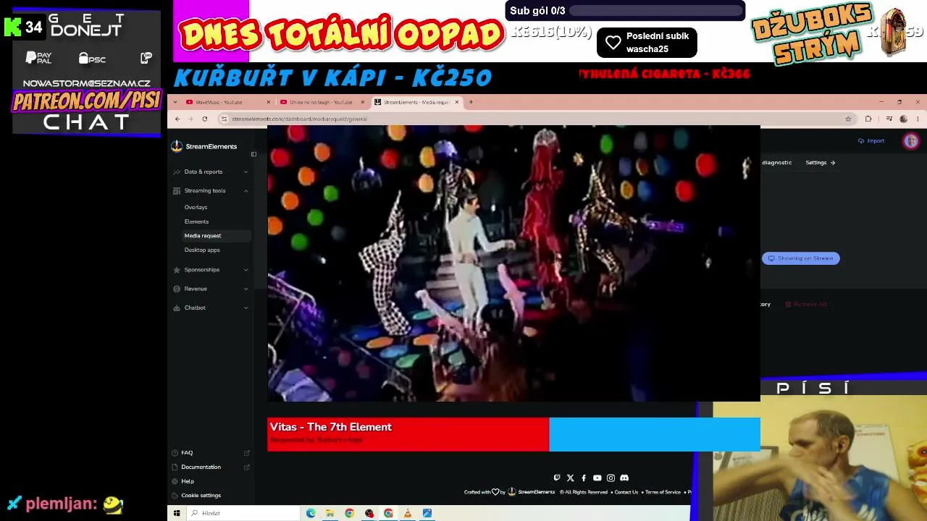Open the Twitch social icon in footer
The image size is (927, 521).
pyautogui.click(x=556, y=478)
